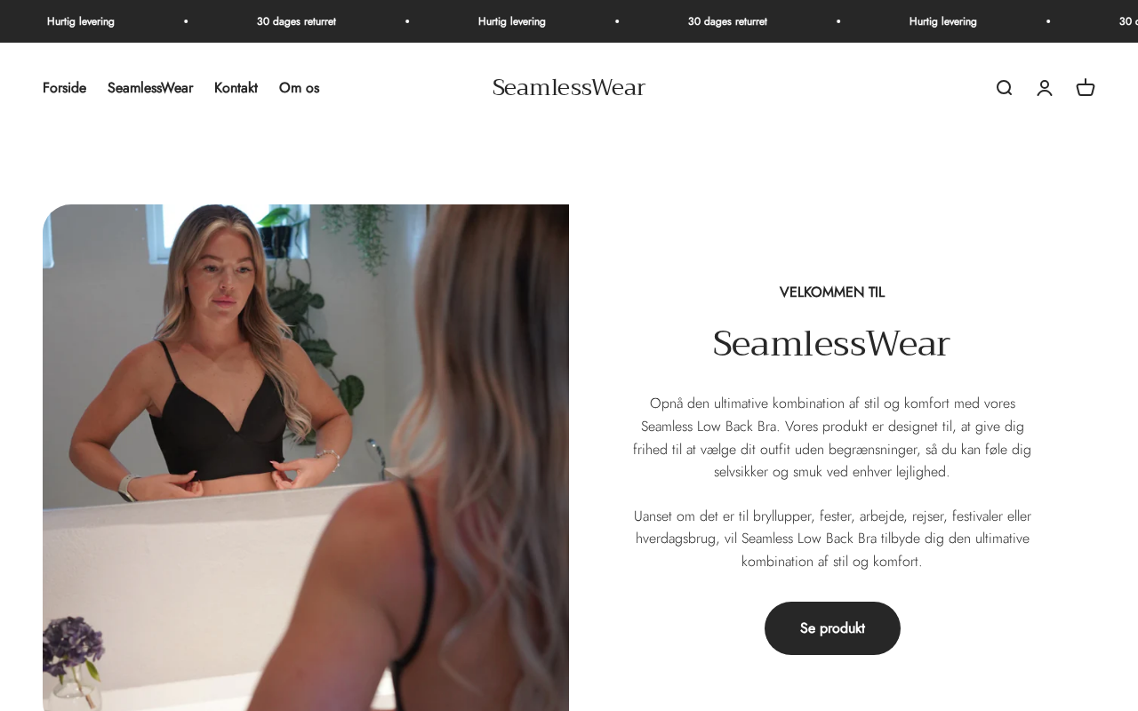Open the search magnifier icon
The image size is (1138, 711).
(1004, 88)
